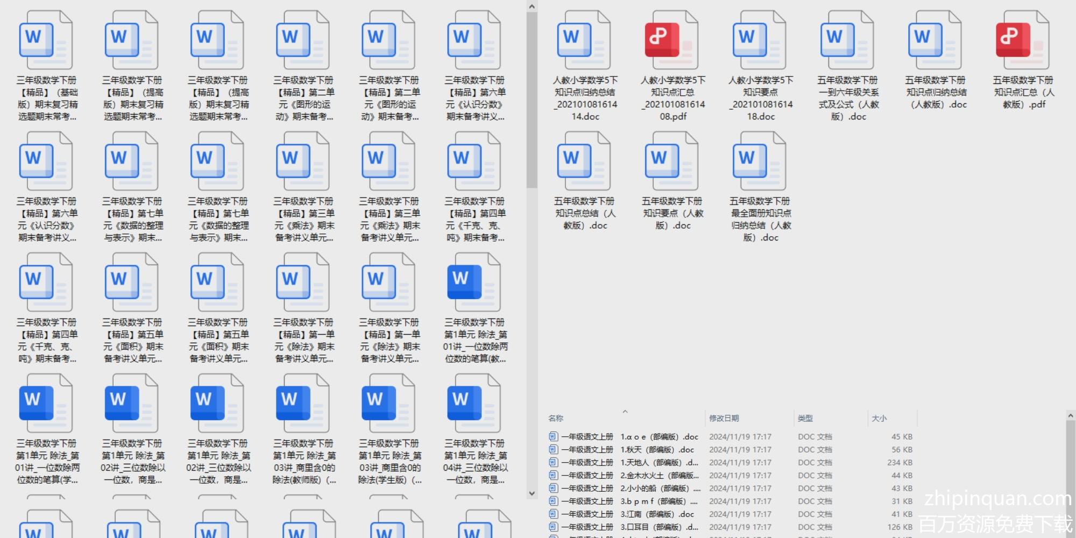Sort the file list by 大小 column
The image size is (1076, 538).
(879, 418)
